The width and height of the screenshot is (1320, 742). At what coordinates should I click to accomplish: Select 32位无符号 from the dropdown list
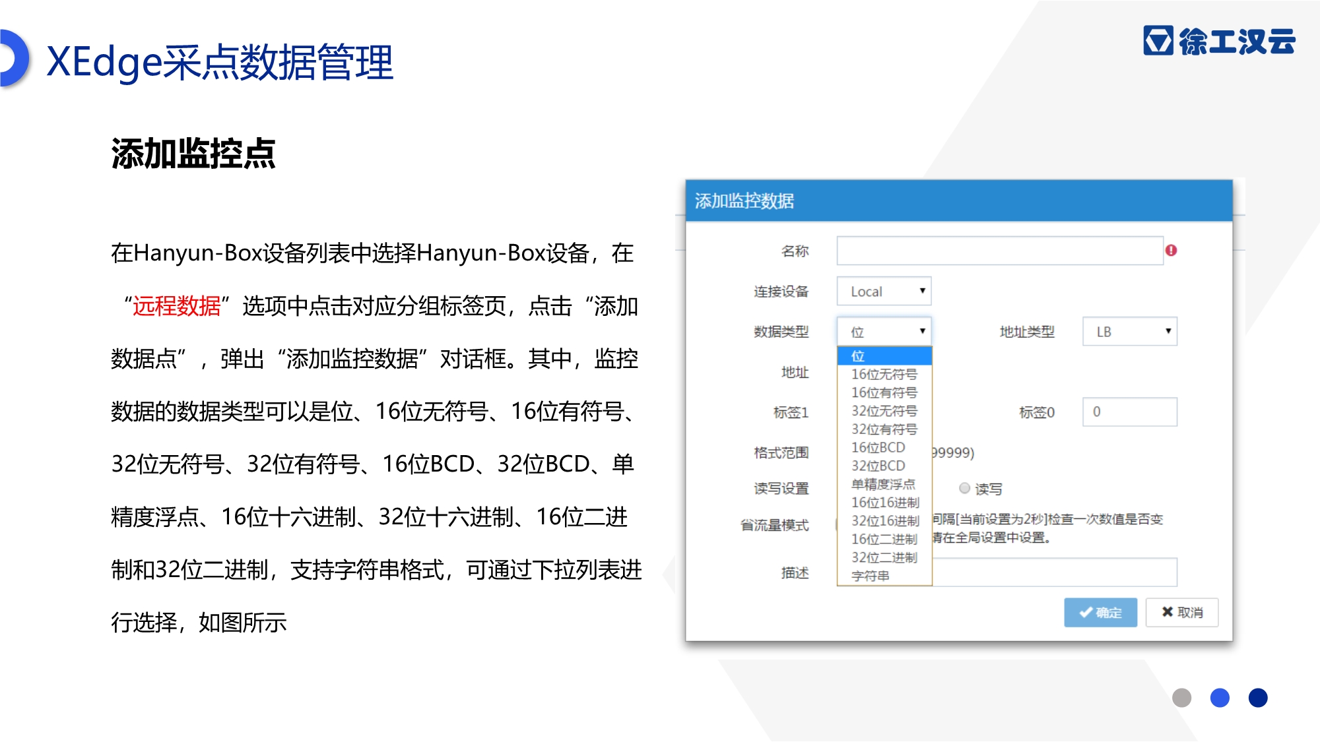(x=884, y=411)
